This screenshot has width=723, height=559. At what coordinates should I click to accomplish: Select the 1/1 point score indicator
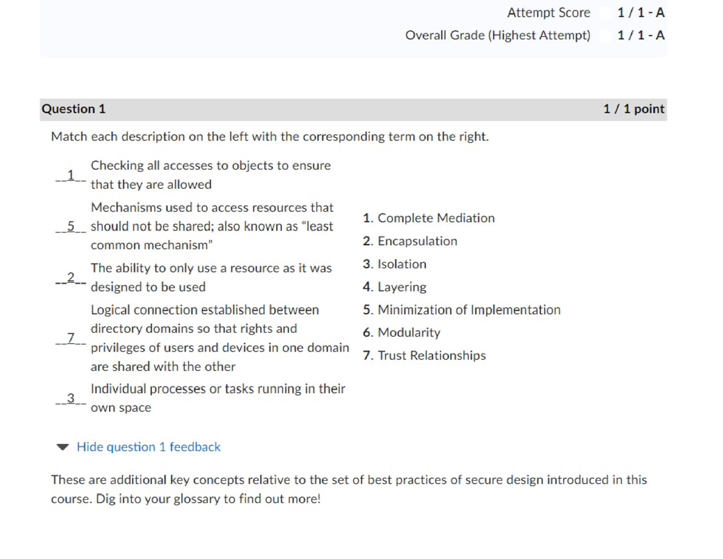point(633,109)
